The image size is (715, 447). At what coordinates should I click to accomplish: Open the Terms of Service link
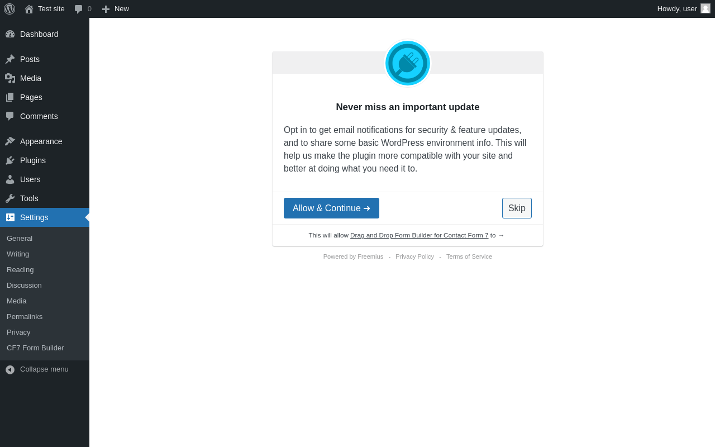[469, 256]
